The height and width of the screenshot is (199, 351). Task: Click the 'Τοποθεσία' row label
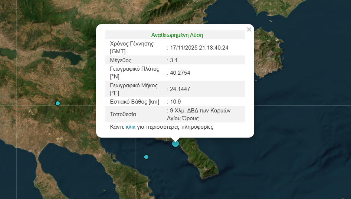(x=123, y=114)
